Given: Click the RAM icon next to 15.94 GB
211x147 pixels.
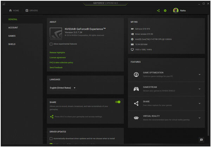Looking at the screenshot, I should [132, 44].
